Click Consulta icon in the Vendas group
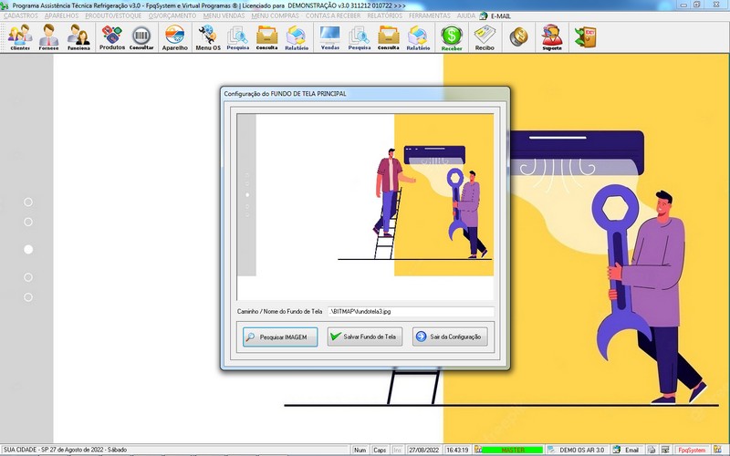The width and height of the screenshot is (730, 456). click(x=389, y=37)
